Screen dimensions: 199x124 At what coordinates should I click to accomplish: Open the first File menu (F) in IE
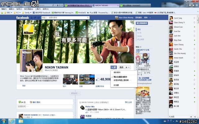4,9
